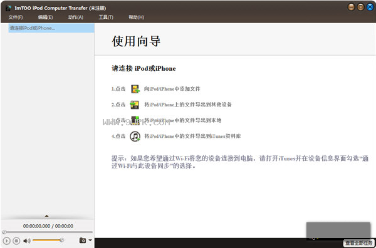Collapse the player panel with up arrow
376x248 pixels.
(x=47, y=216)
